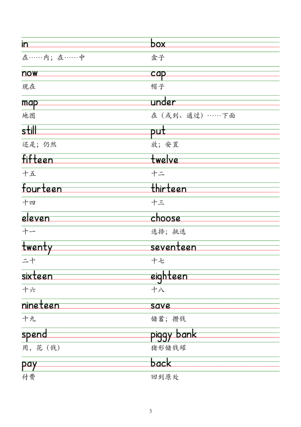Click the word "still"

click(29, 132)
